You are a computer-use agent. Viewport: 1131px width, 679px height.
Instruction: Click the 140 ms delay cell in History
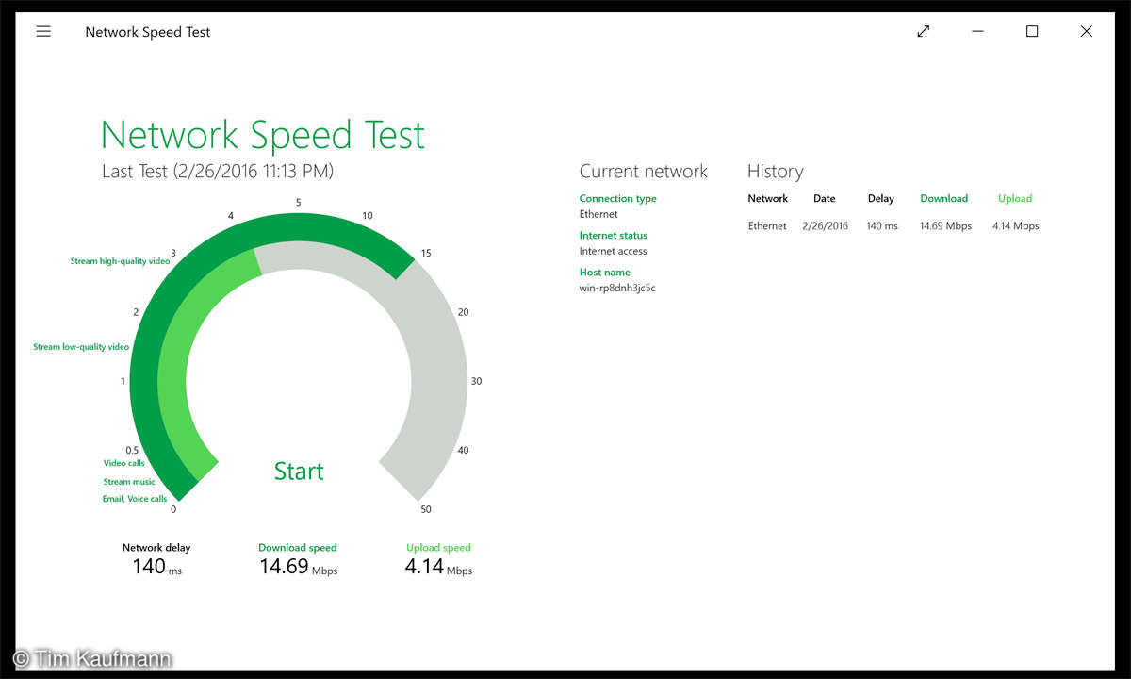coord(882,226)
